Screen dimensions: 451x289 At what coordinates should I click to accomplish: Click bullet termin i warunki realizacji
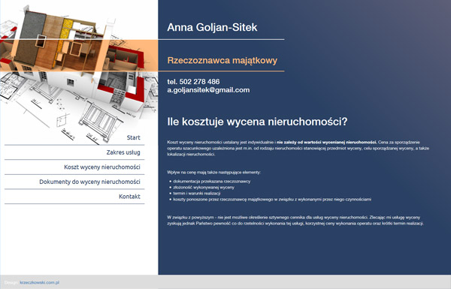coord(197,194)
